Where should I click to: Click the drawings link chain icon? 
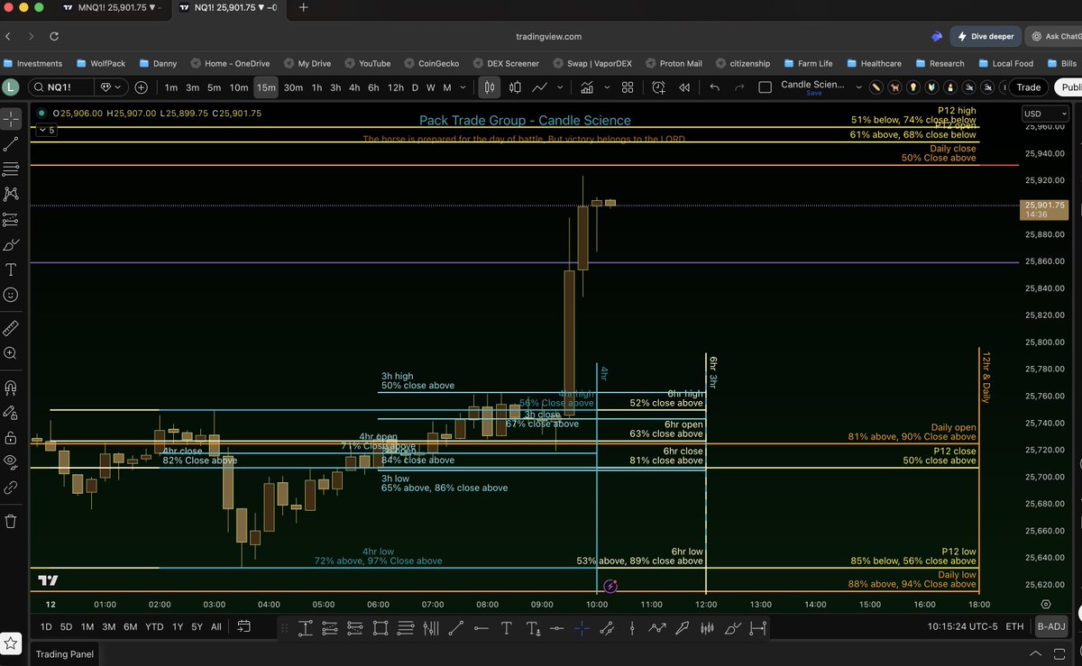(11, 487)
